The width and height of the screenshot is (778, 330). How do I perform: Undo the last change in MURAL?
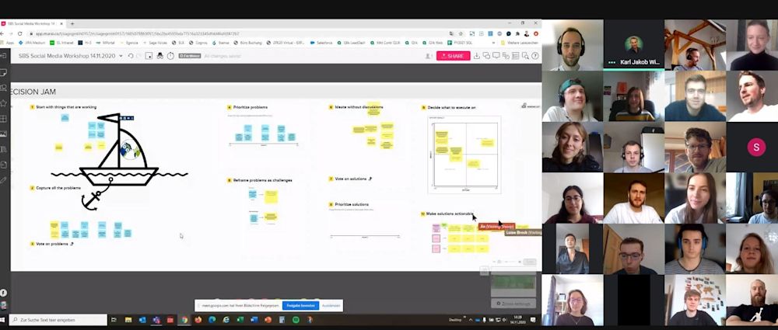click(x=131, y=56)
